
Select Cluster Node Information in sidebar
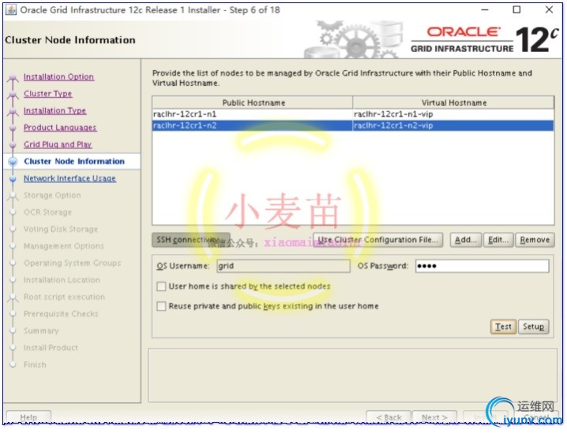pos(74,162)
